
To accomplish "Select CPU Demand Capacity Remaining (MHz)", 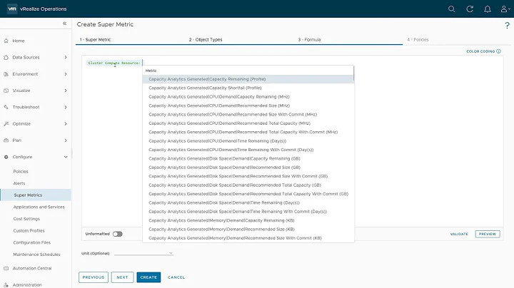I will (248, 97).
